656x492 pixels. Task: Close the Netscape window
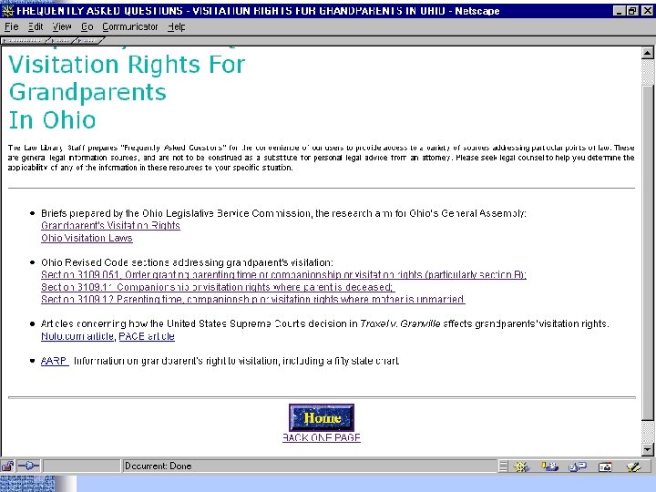[x=647, y=11]
